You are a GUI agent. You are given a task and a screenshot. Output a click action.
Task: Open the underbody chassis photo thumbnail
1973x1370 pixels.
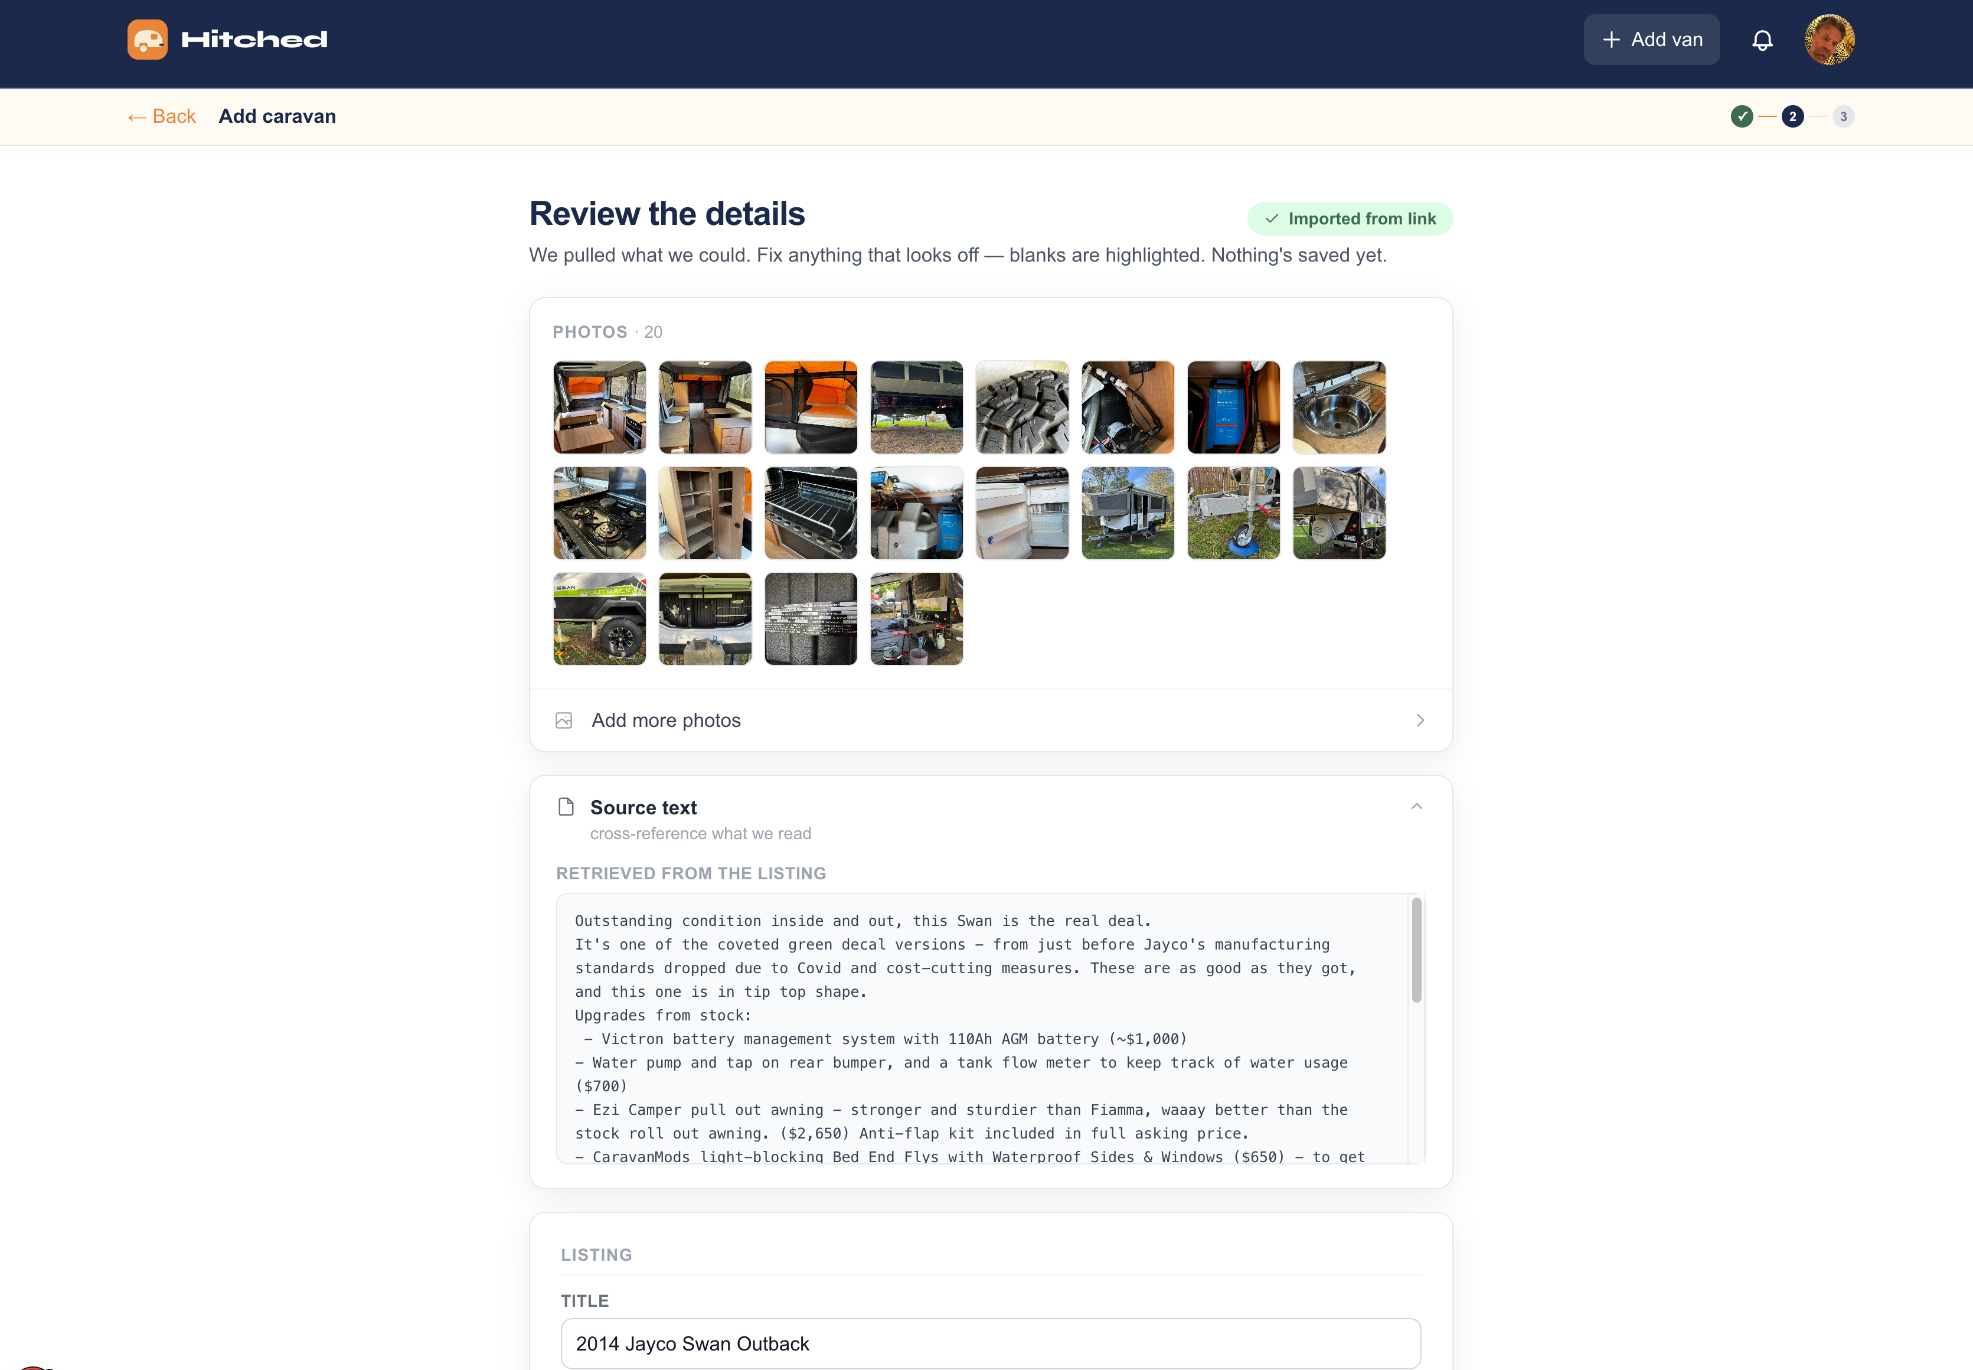point(917,407)
